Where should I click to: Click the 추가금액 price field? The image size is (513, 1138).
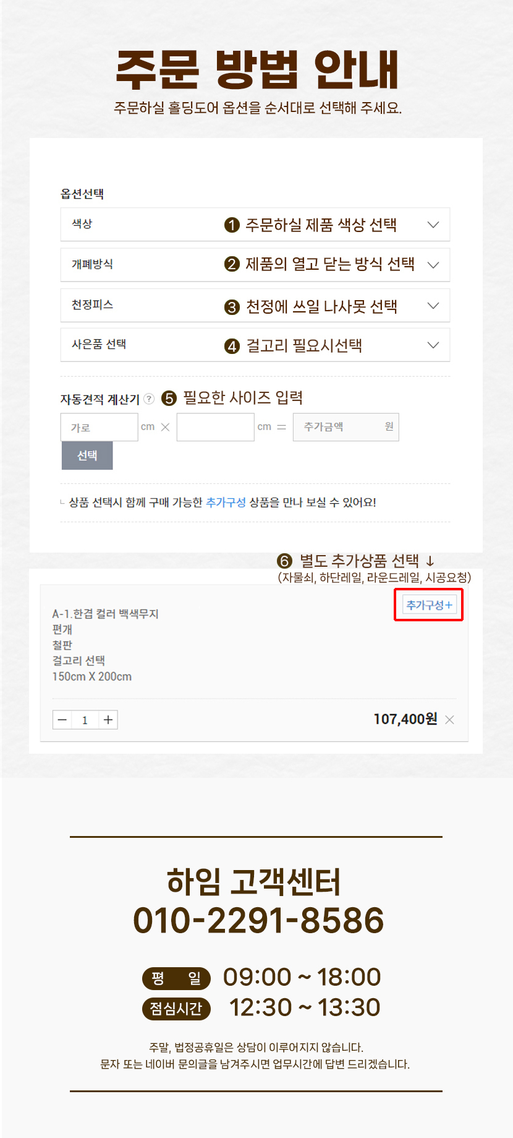click(346, 427)
